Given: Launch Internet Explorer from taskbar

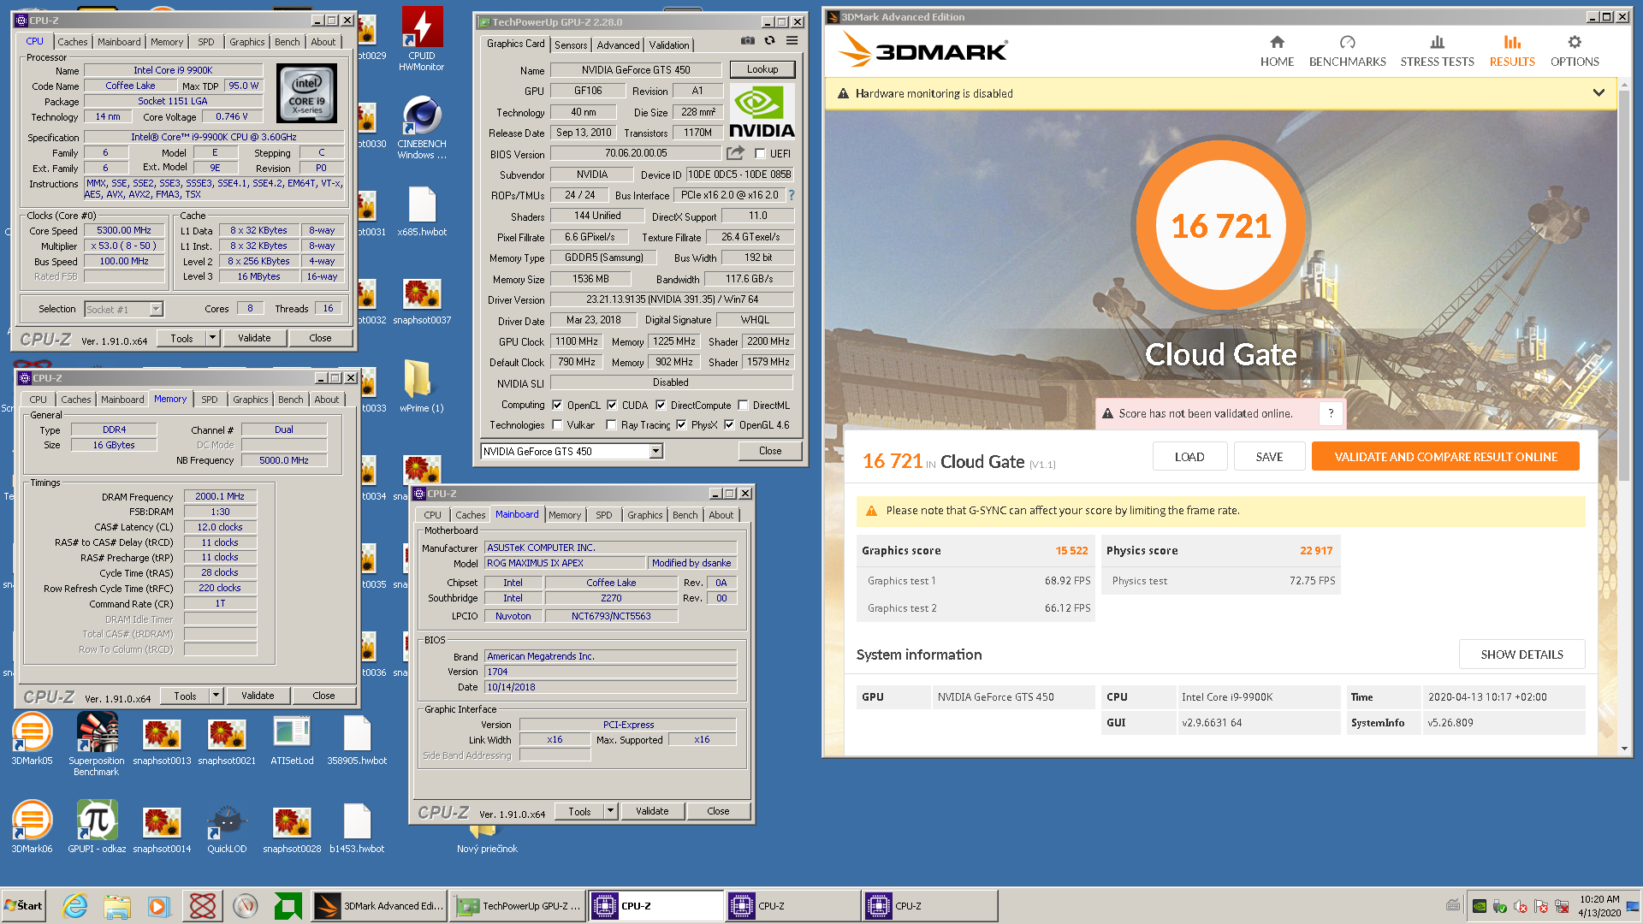Looking at the screenshot, I should (x=75, y=905).
